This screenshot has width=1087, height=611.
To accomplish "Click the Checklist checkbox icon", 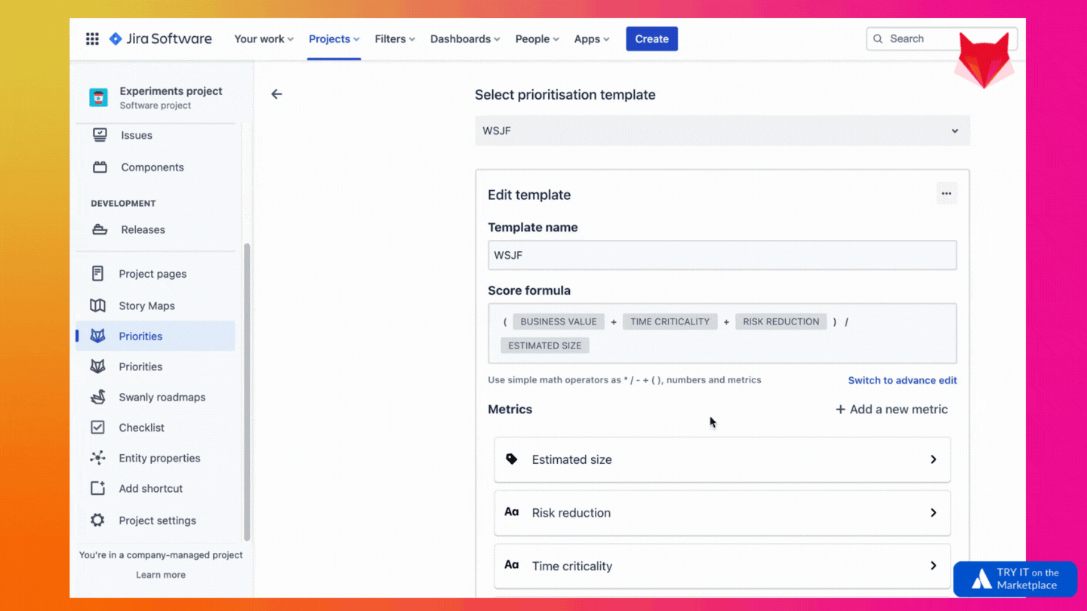I will click(97, 428).
